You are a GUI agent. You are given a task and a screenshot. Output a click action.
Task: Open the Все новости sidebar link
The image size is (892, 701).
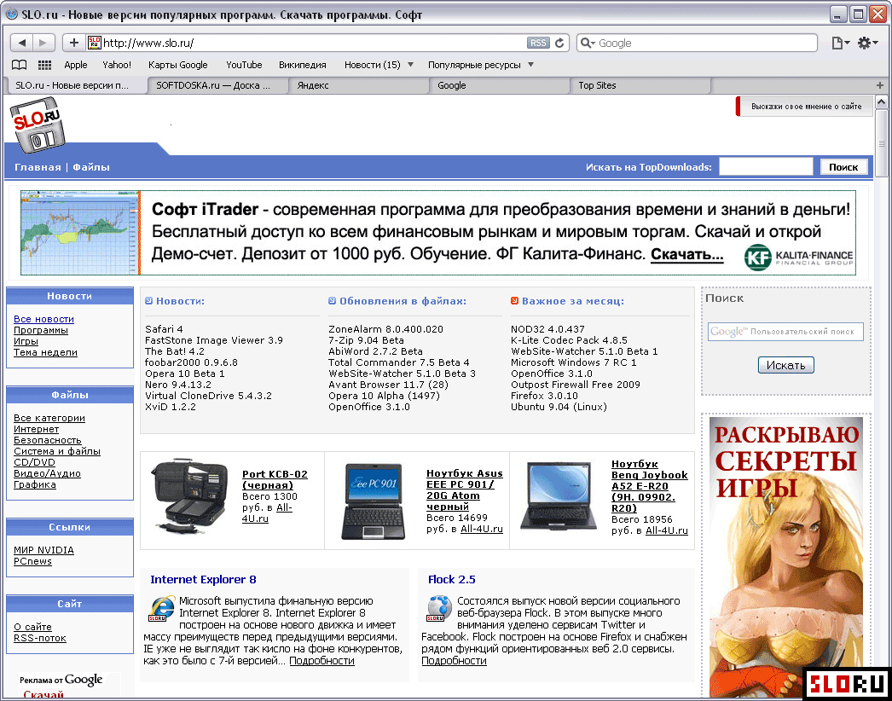click(x=43, y=319)
